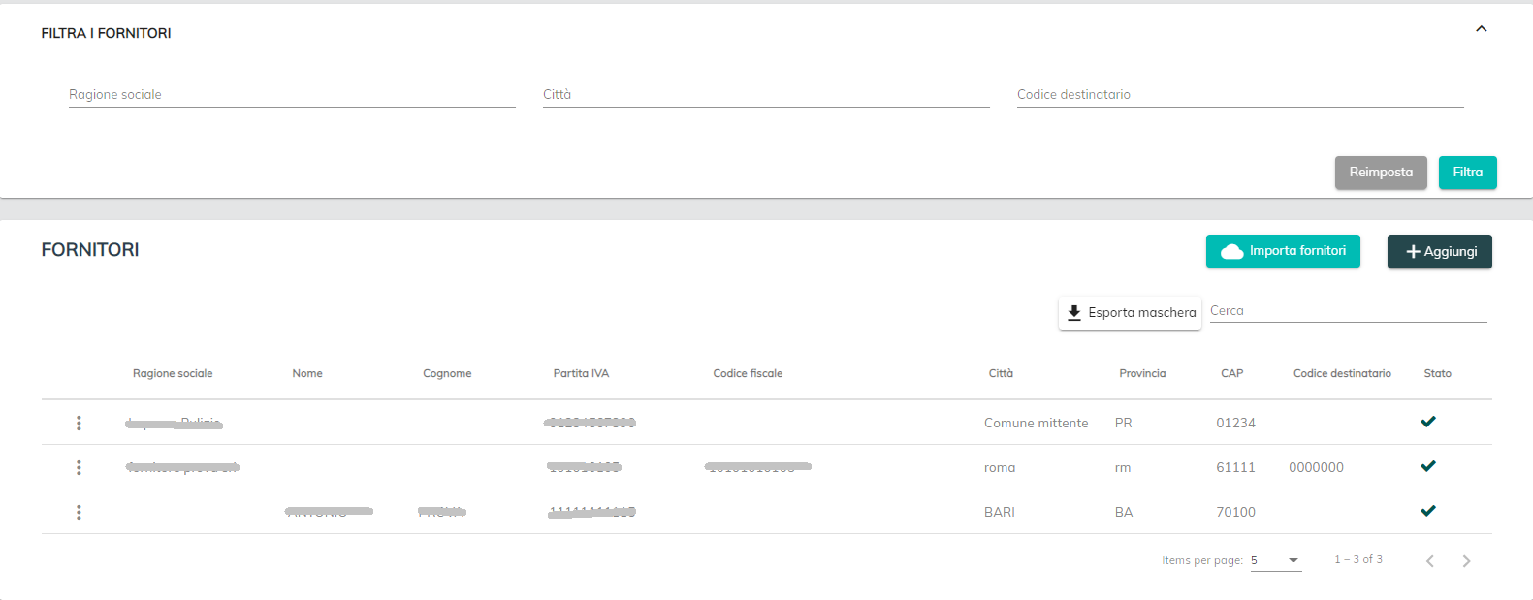Sort by the CAP column header
Image resolution: width=1533 pixels, height=600 pixels.
click(1231, 373)
